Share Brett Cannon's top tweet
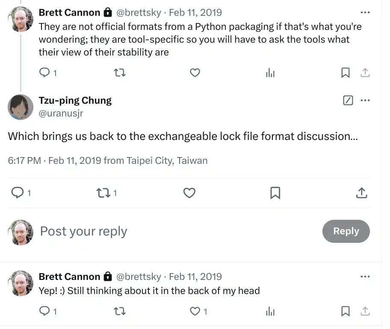 pos(365,73)
